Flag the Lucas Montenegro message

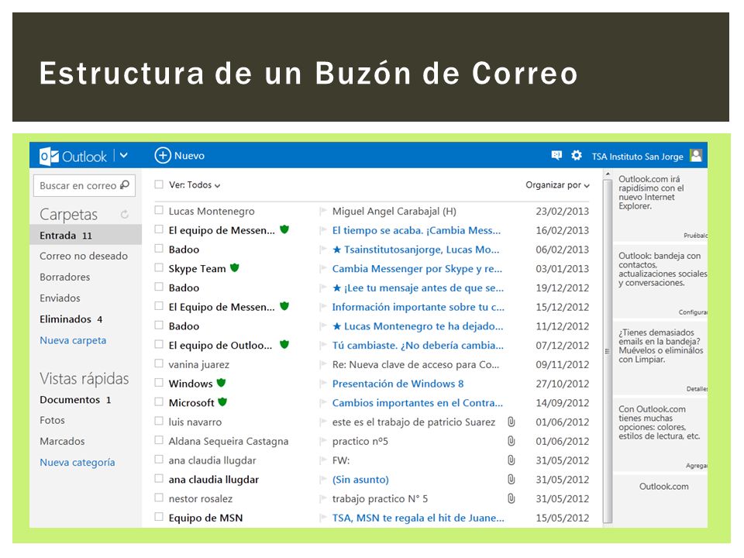click(x=322, y=211)
